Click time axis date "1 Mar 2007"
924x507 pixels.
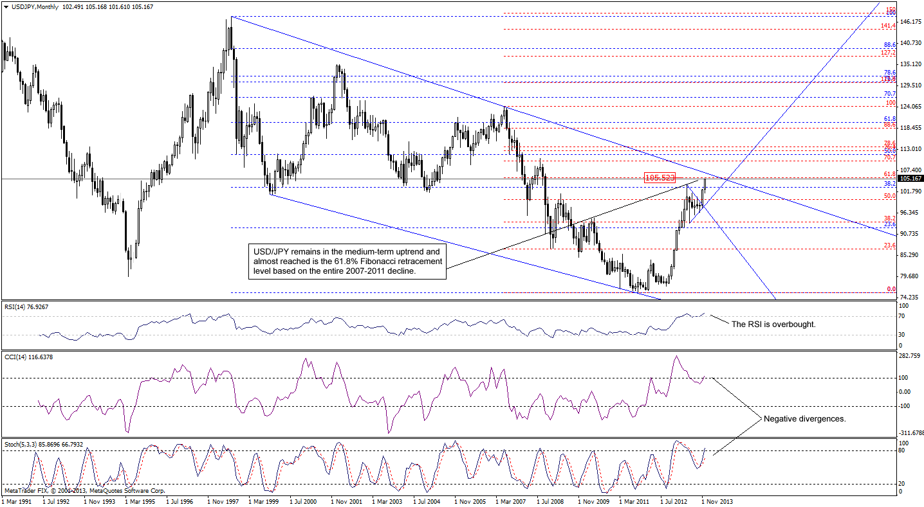point(510,501)
